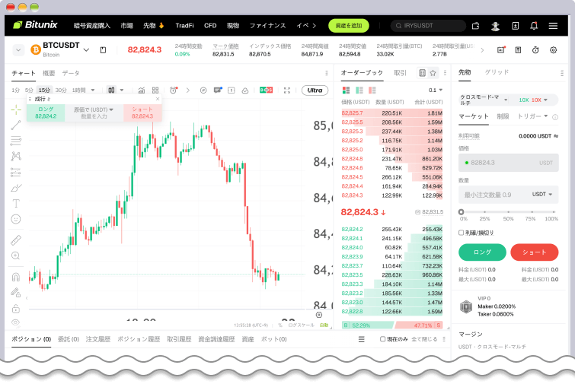Select the 15分 timeframe
The width and height of the screenshot is (575, 384).
pyautogui.click(x=44, y=90)
